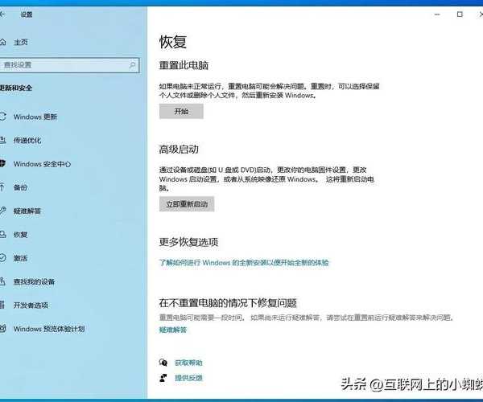Select 恢复 in the sidebar
The image size is (483, 402).
[20, 235]
